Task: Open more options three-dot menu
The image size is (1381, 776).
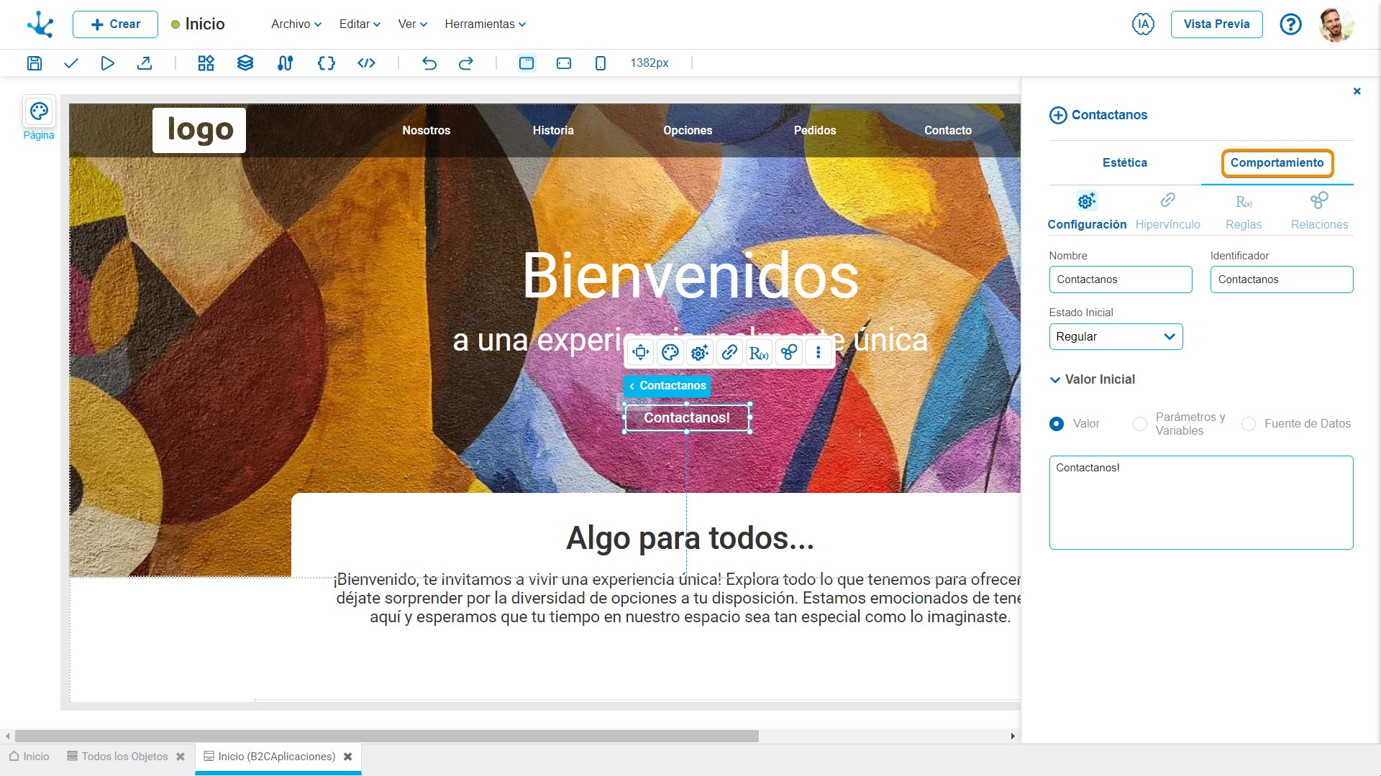Action: point(819,352)
